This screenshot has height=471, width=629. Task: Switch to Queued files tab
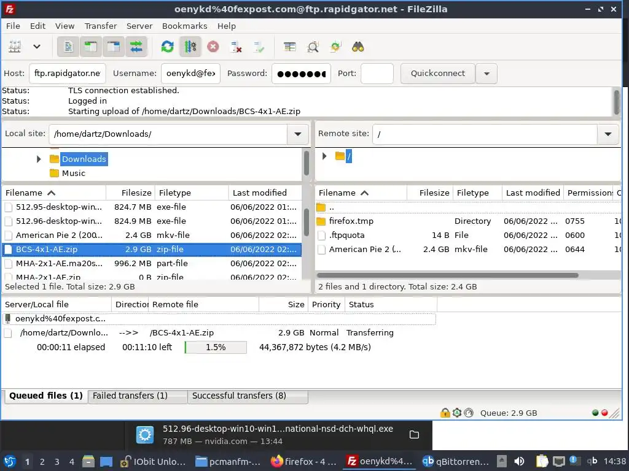pos(45,396)
